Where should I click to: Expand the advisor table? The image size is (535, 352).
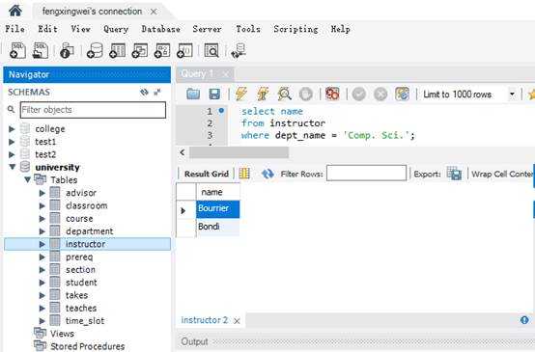point(42,193)
